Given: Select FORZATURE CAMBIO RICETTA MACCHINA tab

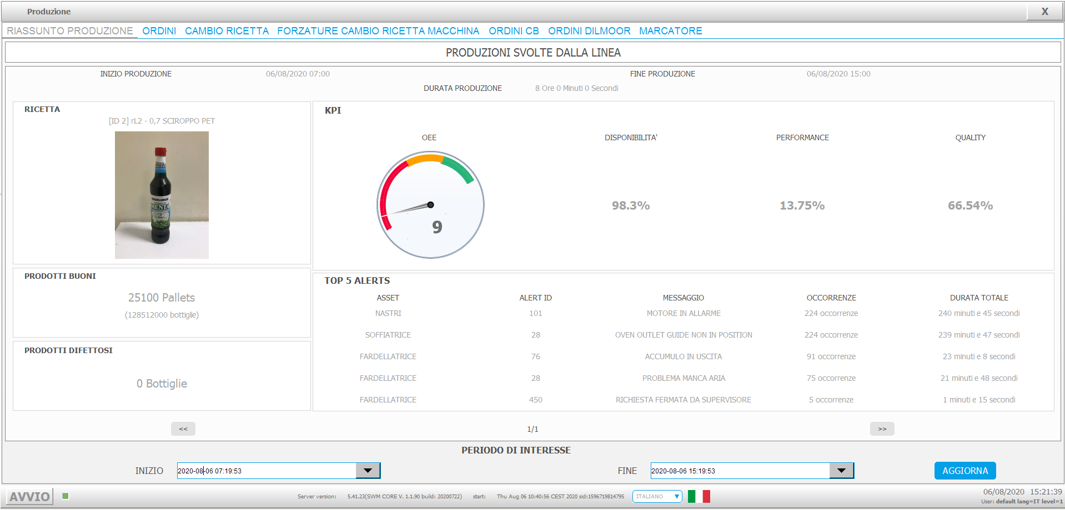Looking at the screenshot, I should coord(378,31).
